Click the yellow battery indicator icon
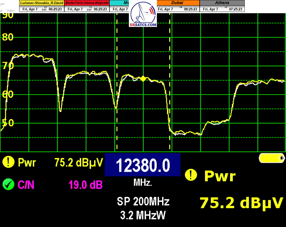Image resolution: width=286 pixels, height=227 pixels. (x=271, y=158)
